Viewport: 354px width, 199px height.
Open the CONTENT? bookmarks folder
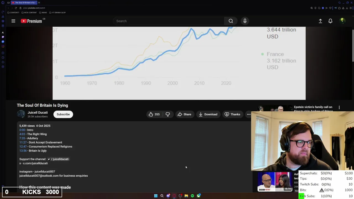[13, 12]
